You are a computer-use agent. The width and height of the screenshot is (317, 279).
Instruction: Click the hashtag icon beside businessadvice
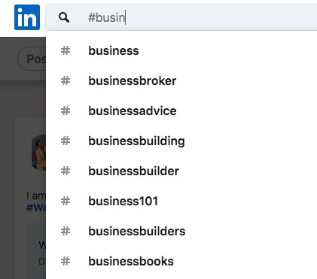pos(66,111)
